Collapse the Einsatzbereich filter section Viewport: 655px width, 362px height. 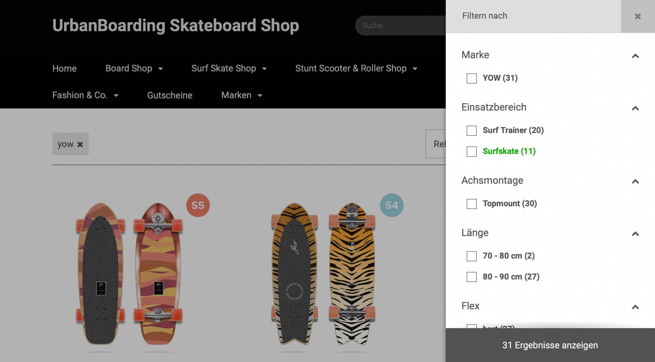(x=635, y=108)
